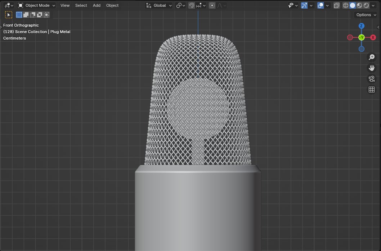Open the Object menu
Image resolution: width=381 pixels, height=251 pixels.
(x=112, y=5)
